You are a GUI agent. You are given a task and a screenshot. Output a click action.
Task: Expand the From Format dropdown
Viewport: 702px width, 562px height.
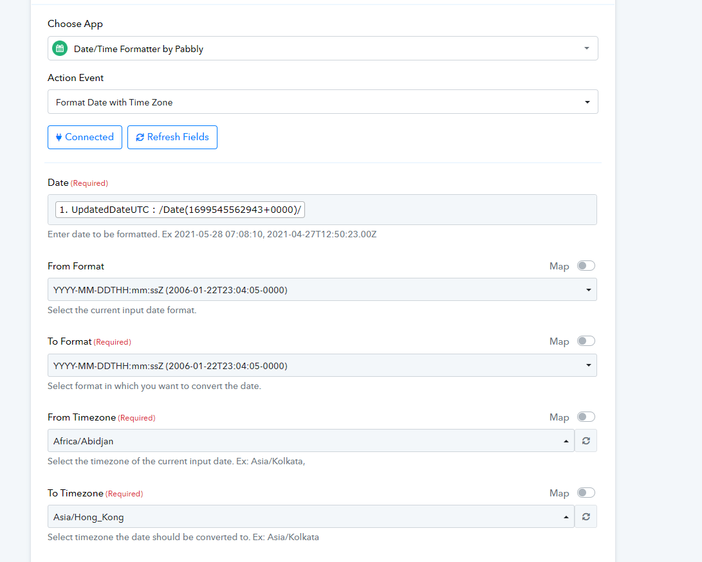click(x=322, y=289)
